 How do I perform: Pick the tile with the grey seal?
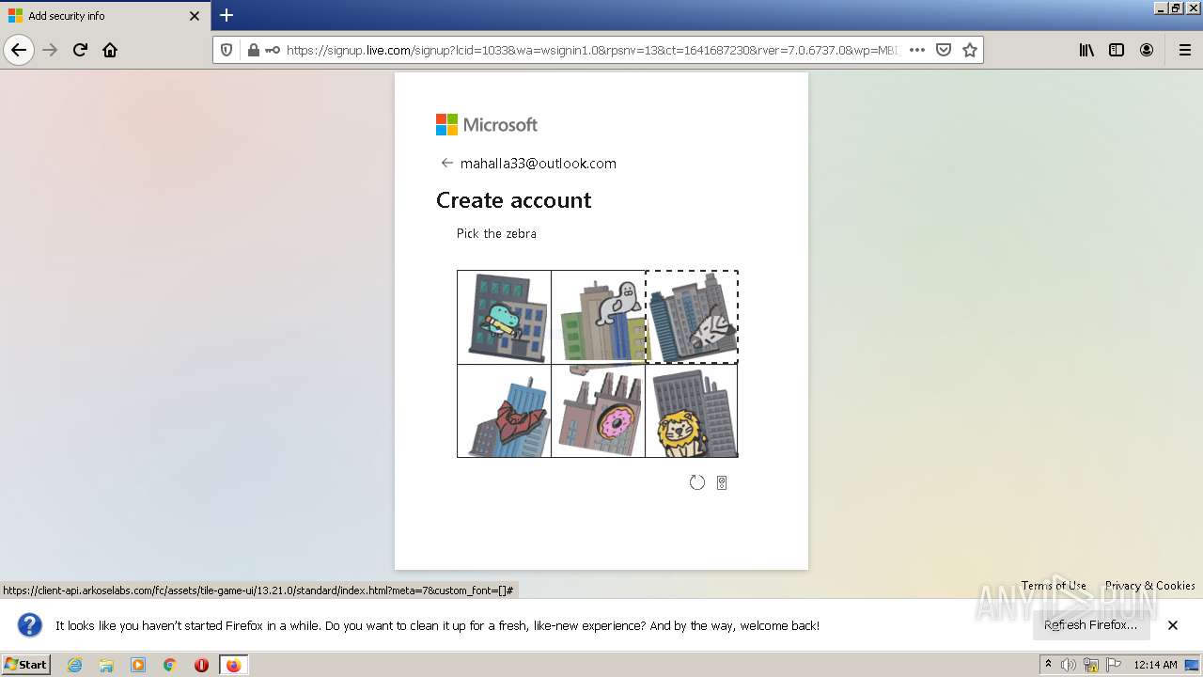coord(598,317)
